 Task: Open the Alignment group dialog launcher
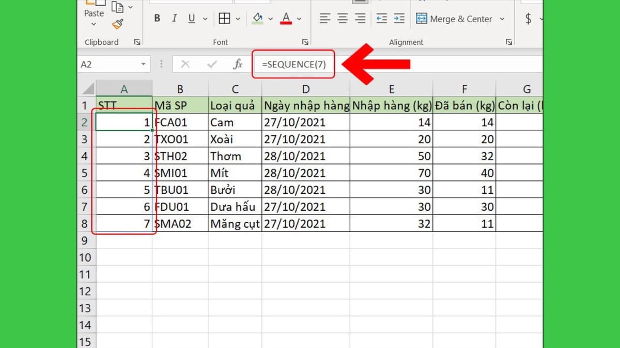point(509,42)
